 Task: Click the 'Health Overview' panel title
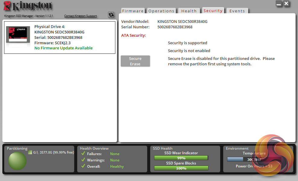pos(94,148)
